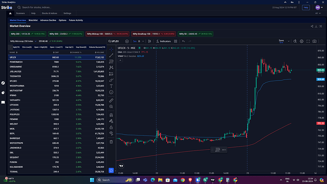This screenshot has height=184, width=327.
Task: Click the red 771.15 EMA price label
Action: click(321, 123)
